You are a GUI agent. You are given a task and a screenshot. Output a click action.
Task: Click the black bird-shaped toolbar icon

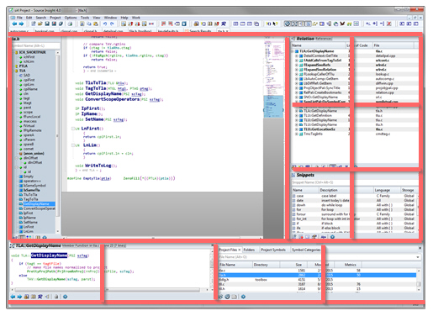(342, 24)
